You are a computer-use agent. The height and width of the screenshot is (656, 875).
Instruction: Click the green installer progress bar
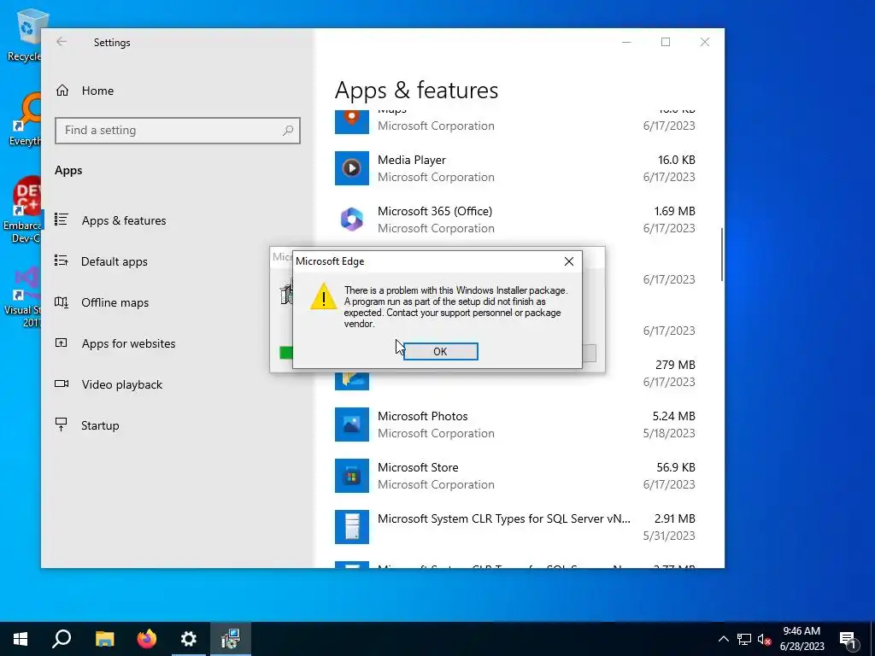(285, 353)
